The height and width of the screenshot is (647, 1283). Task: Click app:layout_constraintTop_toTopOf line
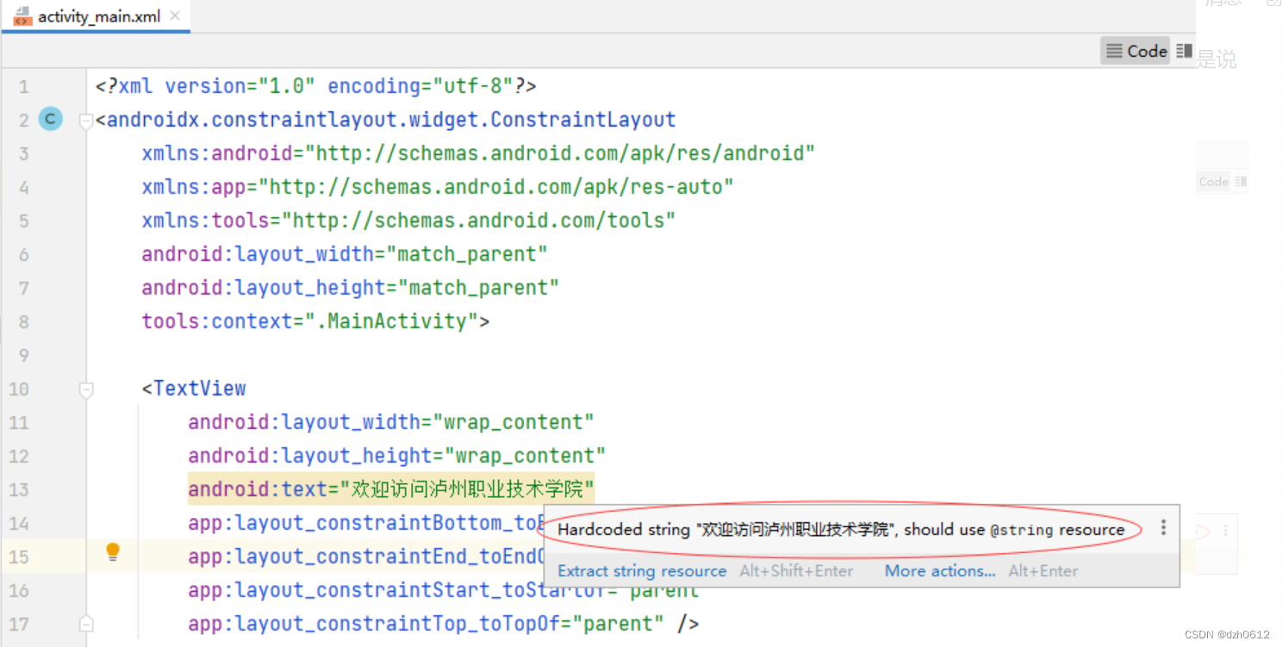[x=443, y=624]
